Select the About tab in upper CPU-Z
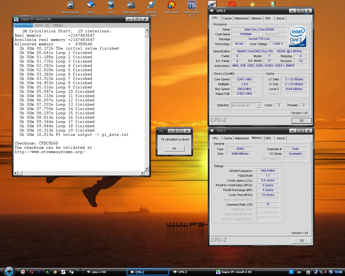345x276 pixels. [280, 18]
